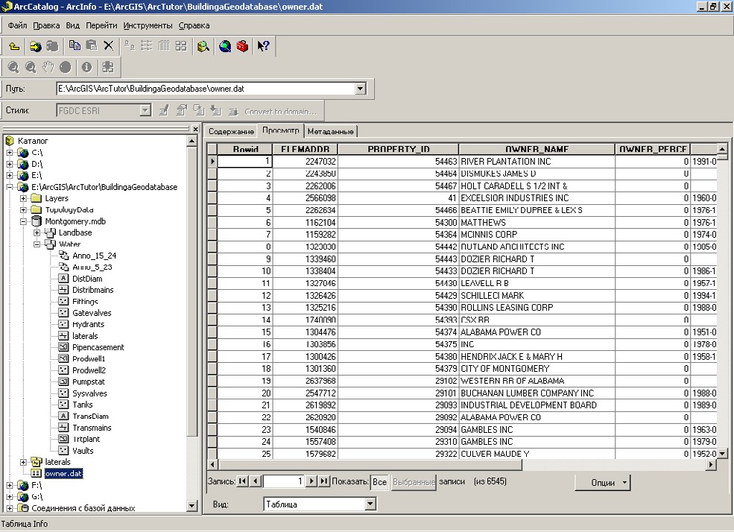Click the Edit Metadata icon
The height and width of the screenshot is (532, 734).
coord(164,111)
